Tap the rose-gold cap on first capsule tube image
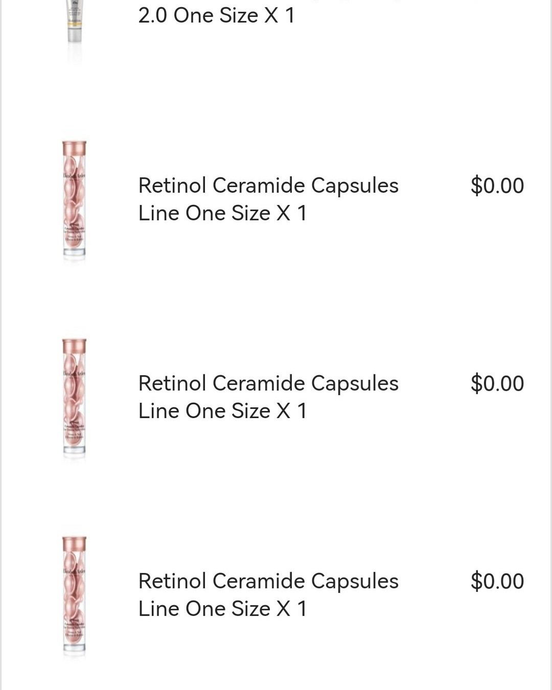This screenshot has height=690, width=552. (x=74, y=149)
